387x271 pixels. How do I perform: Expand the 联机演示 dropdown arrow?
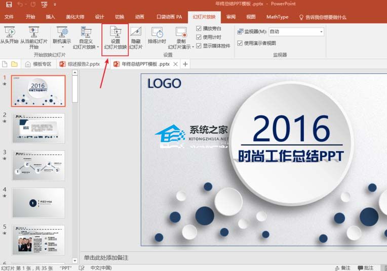[62, 47]
